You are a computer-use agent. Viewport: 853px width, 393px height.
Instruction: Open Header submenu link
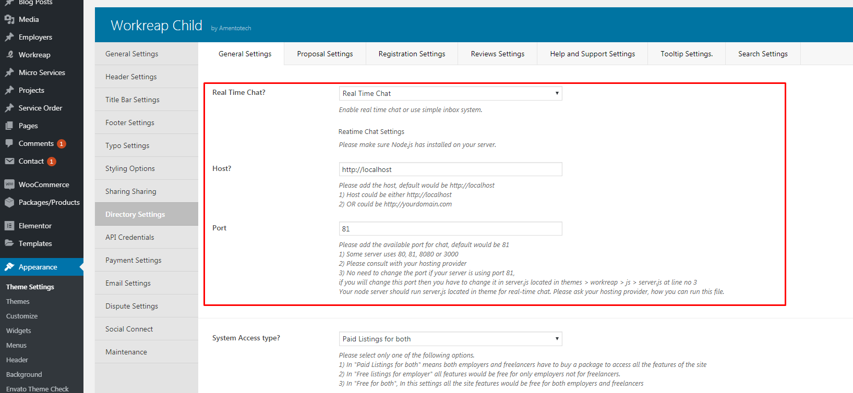[x=17, y=360]
